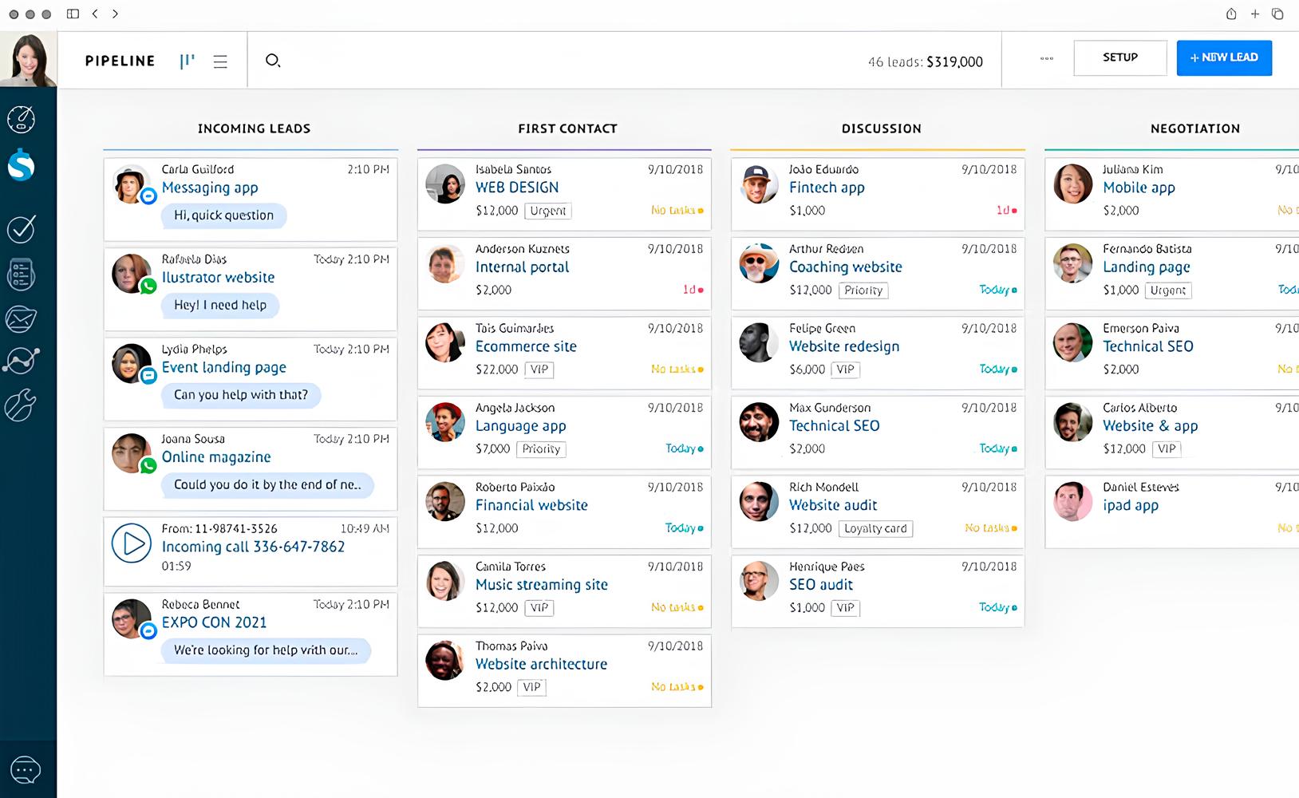Screen dimensions: 1299x798
Task: Click the user profile photo
Action: coord(29,60)
